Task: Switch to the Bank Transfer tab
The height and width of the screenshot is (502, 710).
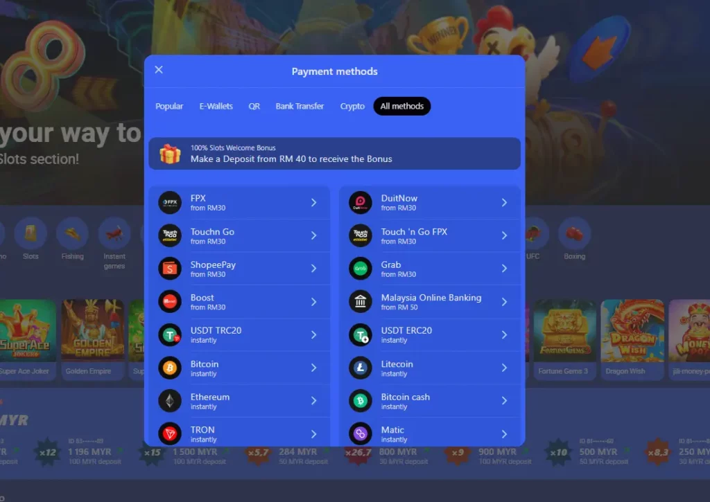Action: click(300, 106)
